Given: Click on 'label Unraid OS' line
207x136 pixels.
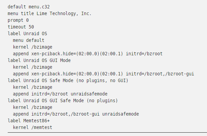Looking at the screenshot, I should (27, 33).
